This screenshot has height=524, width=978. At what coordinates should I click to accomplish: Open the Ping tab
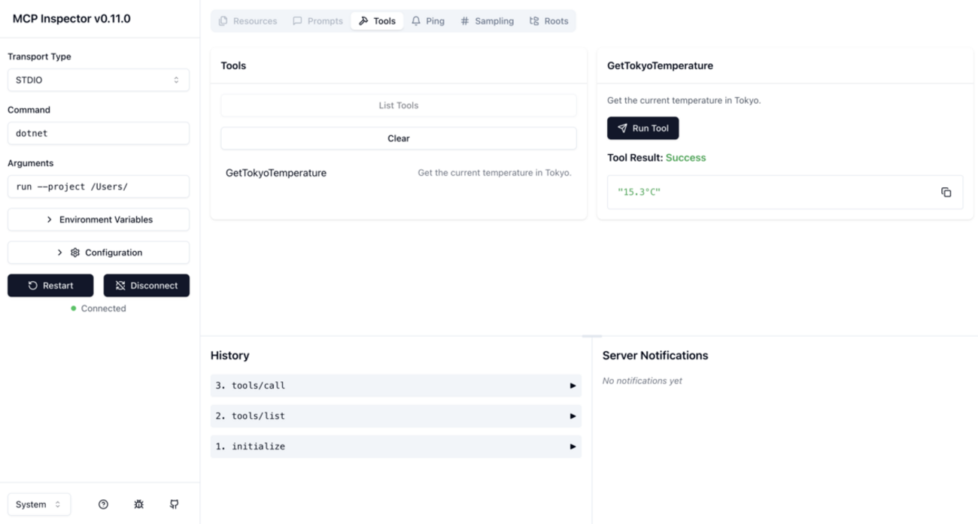(427, 21)
